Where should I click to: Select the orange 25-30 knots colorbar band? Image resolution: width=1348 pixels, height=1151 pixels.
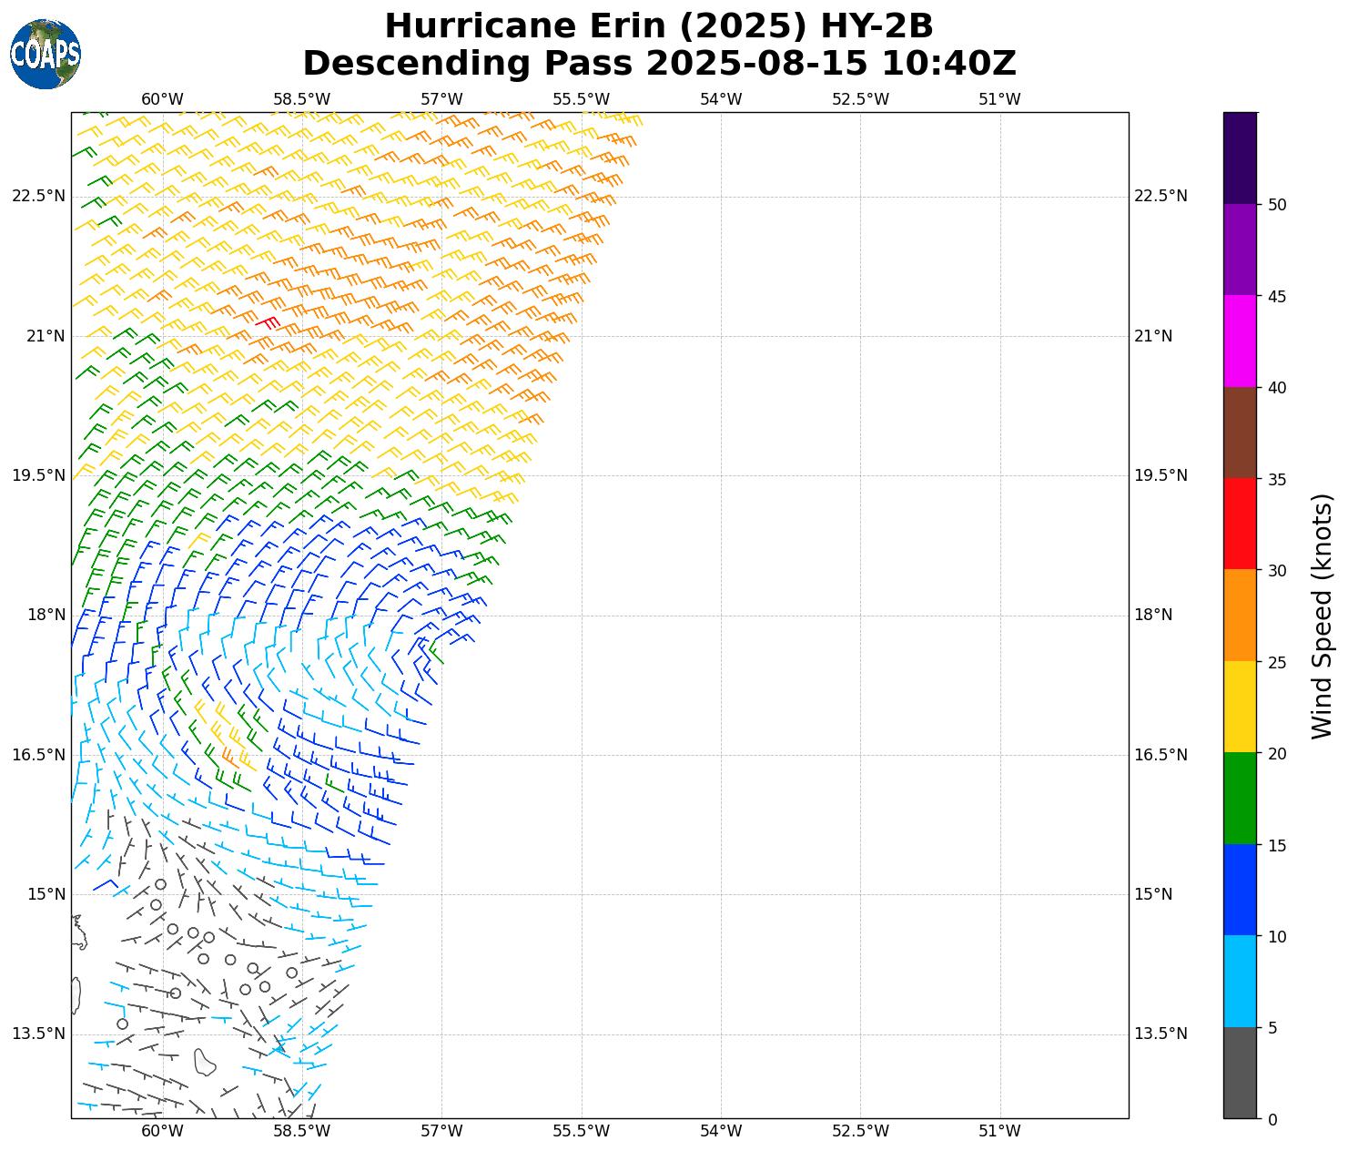tap(1240, 615)
